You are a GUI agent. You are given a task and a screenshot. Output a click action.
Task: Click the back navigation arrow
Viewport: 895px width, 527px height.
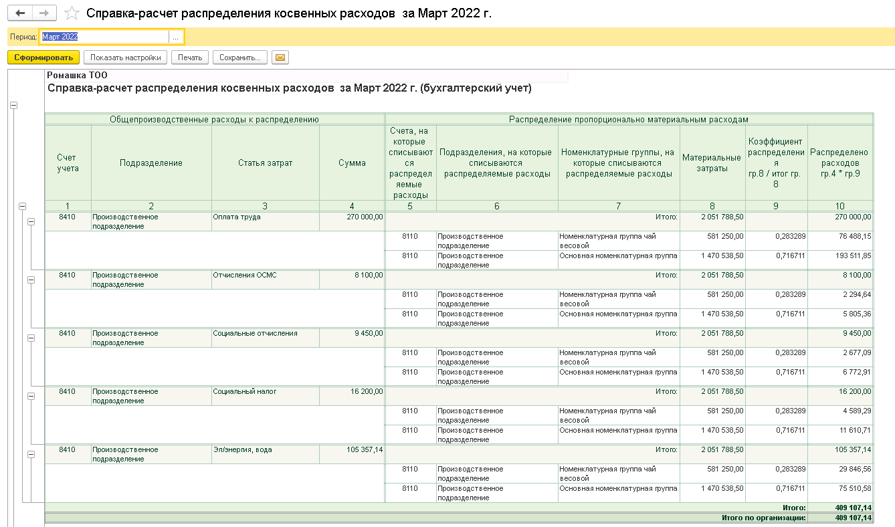pos(20,13)
